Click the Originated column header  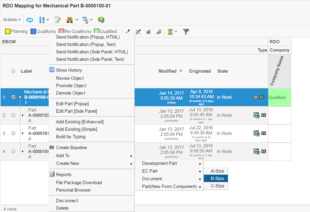[199, 71]
